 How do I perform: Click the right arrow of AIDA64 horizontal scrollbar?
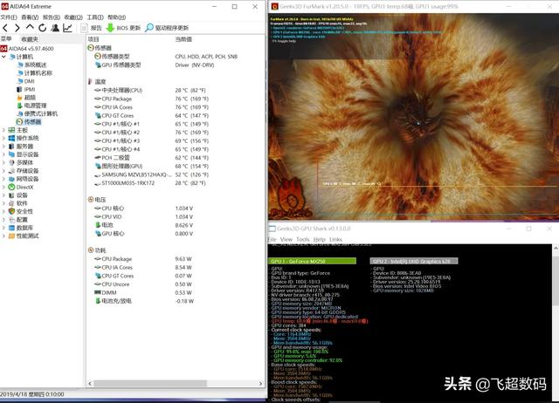coord(260,384)
